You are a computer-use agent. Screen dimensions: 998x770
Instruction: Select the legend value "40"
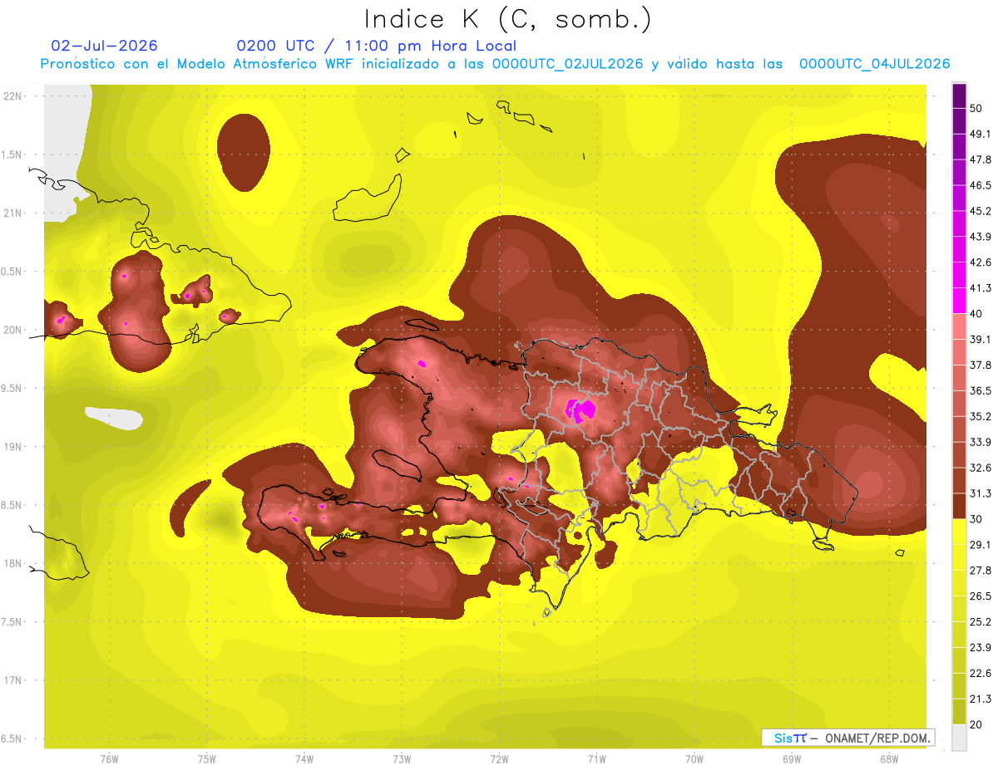[x=977, y=313]
